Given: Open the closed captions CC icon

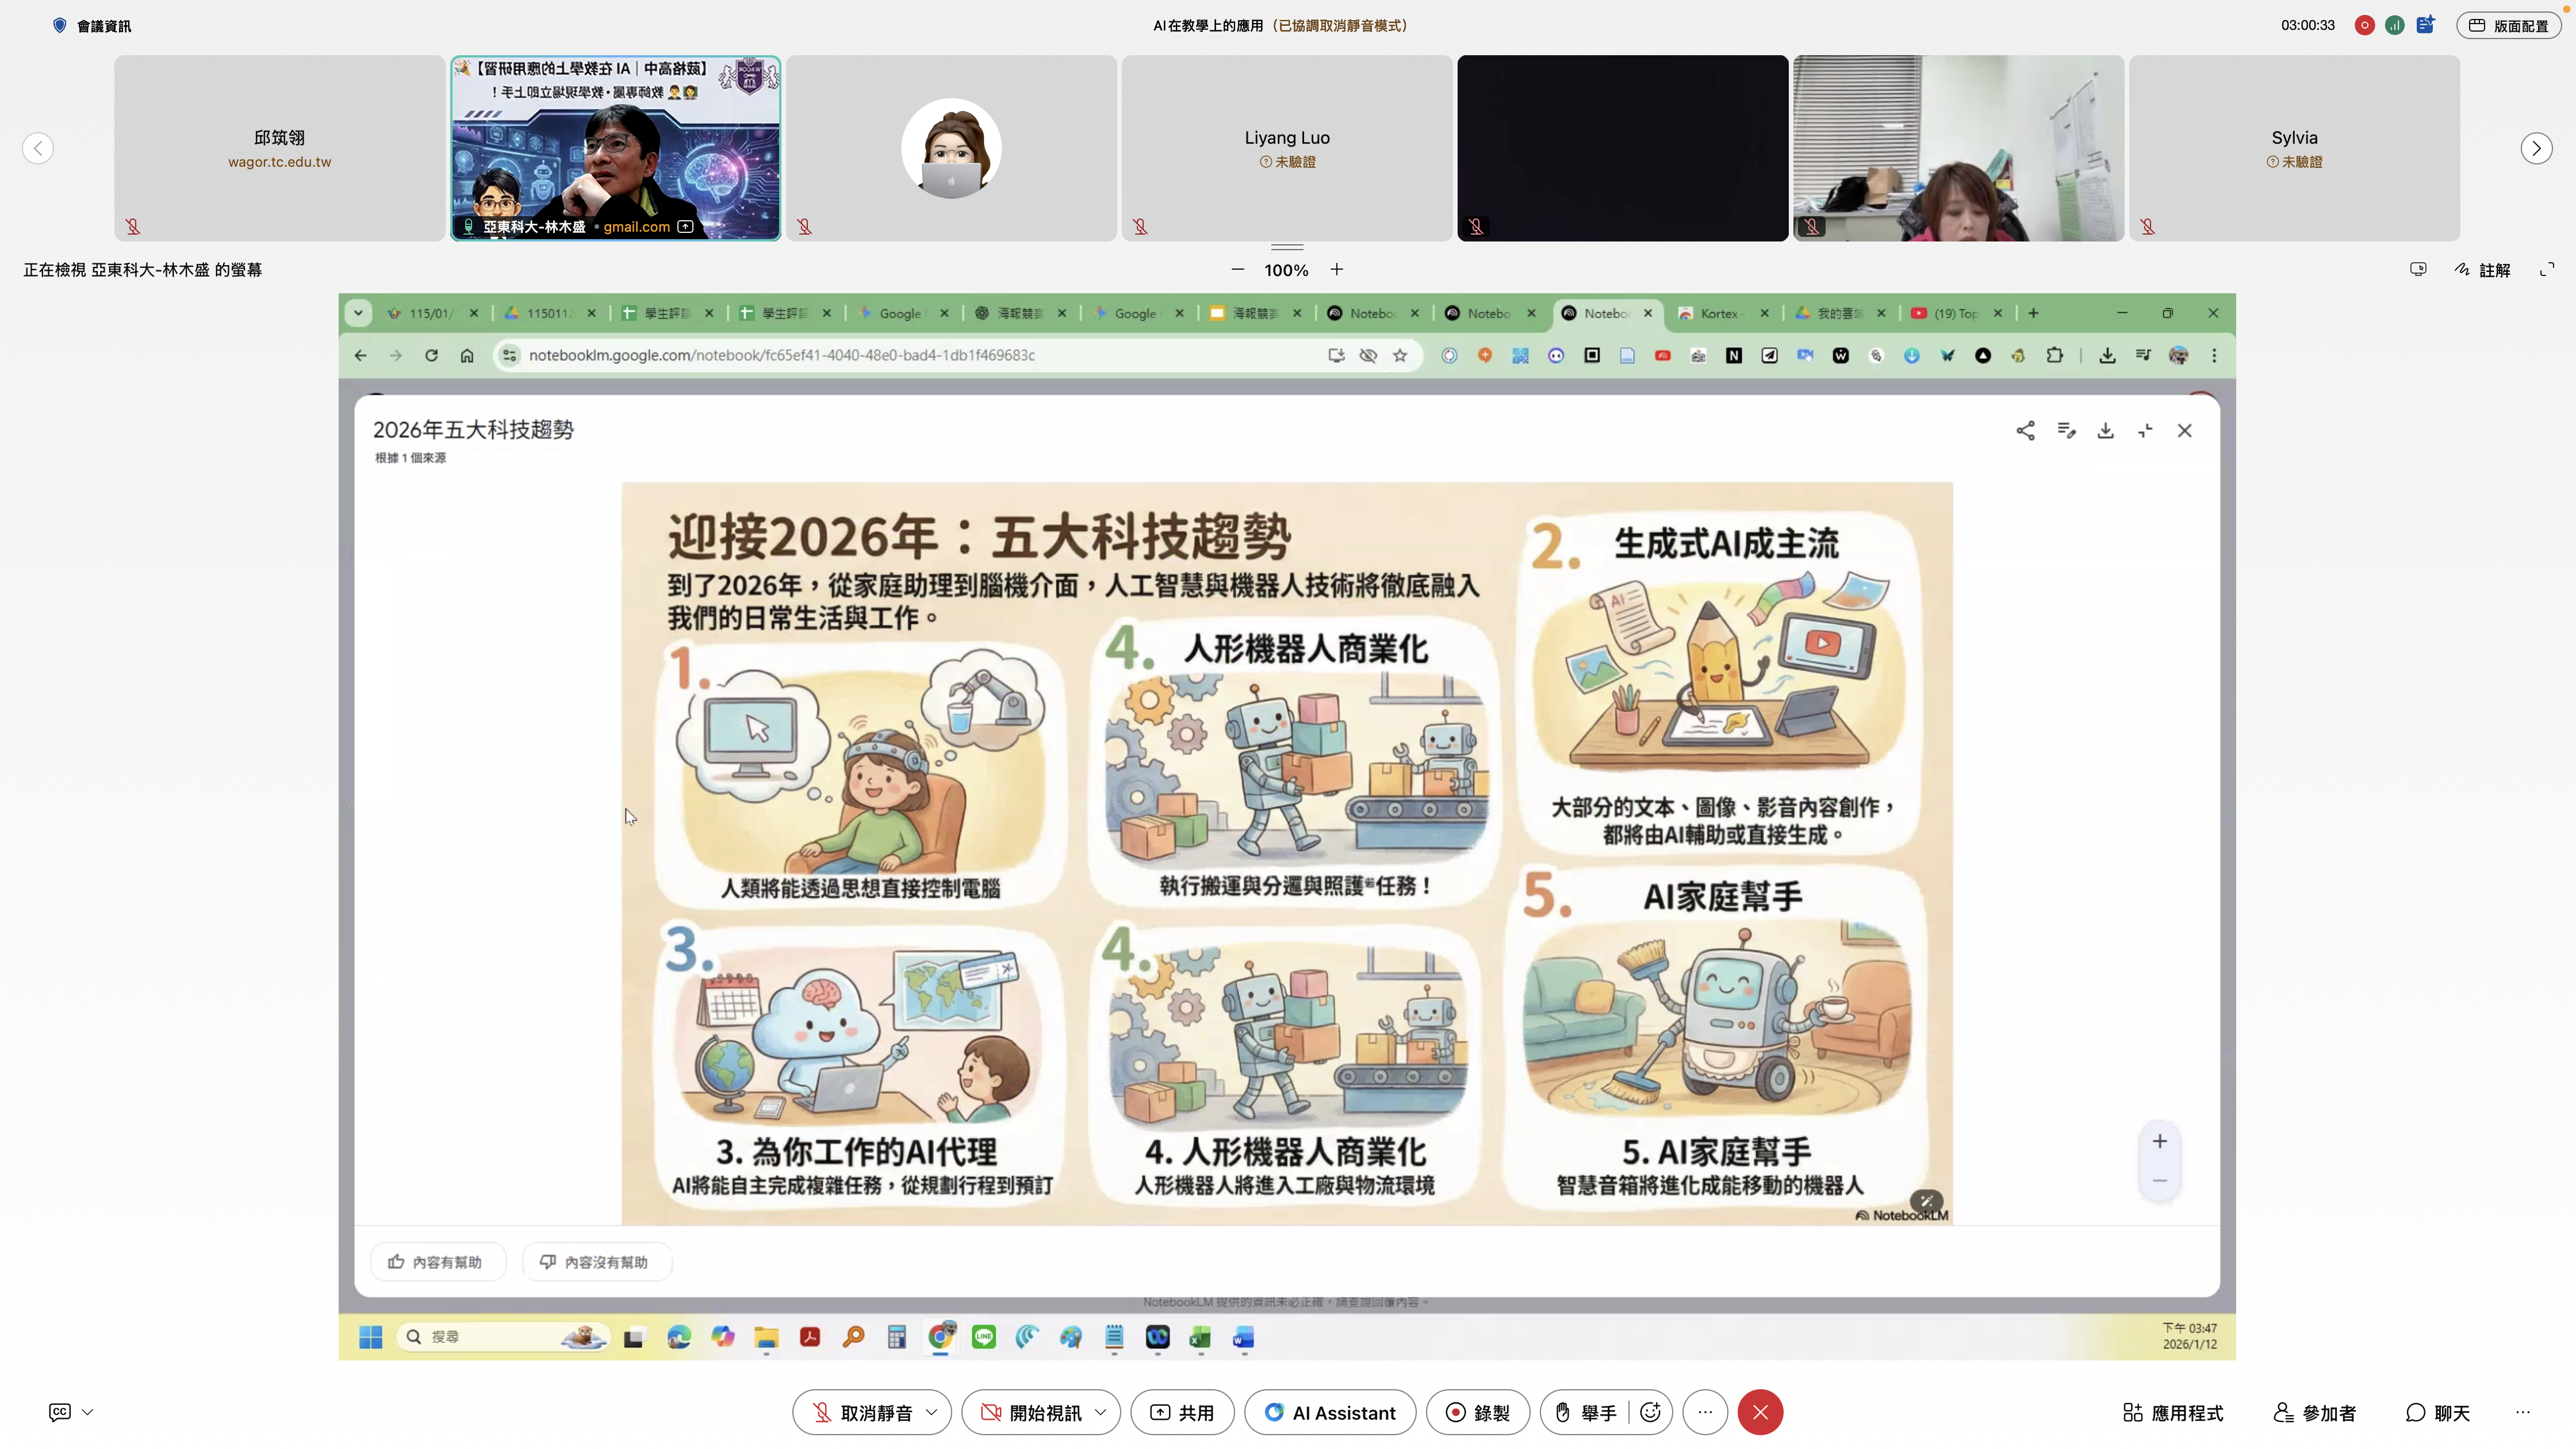Looking at the screenshot, I should [x=60, y=1412].
